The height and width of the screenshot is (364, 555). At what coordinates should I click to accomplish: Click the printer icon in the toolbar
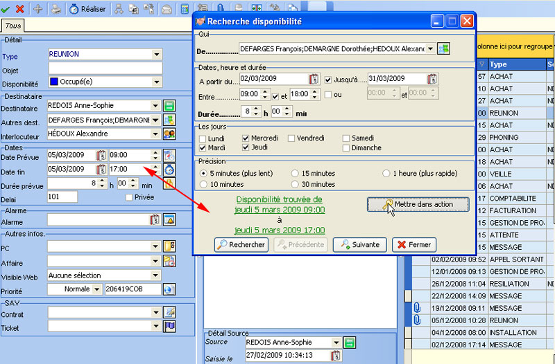[55, 9]
